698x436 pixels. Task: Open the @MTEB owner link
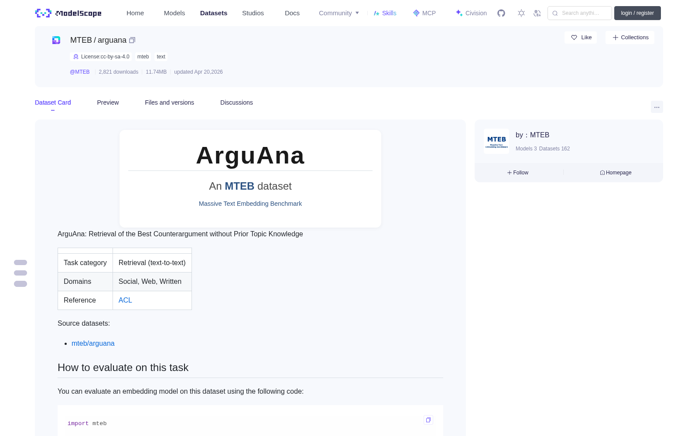pos(80,72)
